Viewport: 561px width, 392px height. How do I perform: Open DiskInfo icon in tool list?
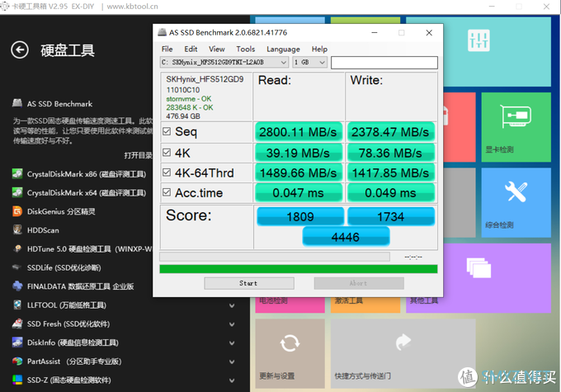tap(17, 342)
